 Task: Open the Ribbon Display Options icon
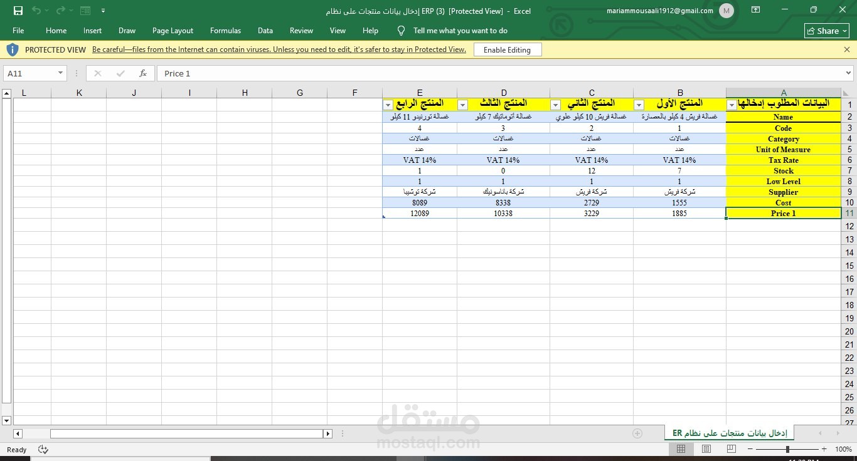(755, 10)
